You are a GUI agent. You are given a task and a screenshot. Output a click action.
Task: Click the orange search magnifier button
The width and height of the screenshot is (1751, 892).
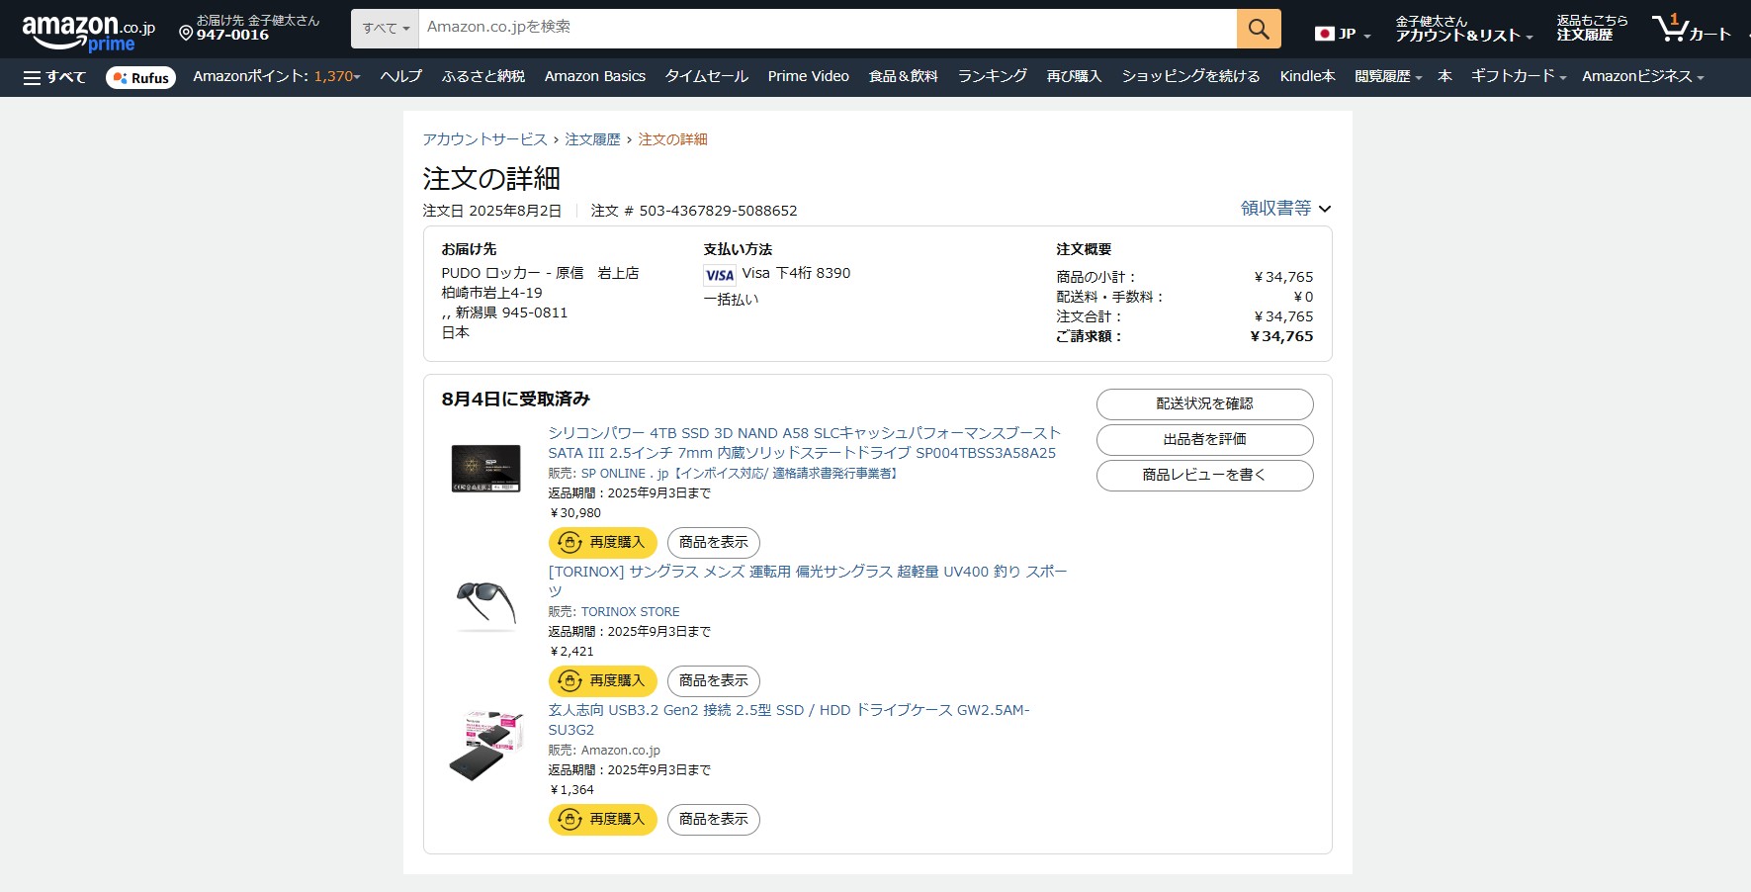[x=1258, y=29]
